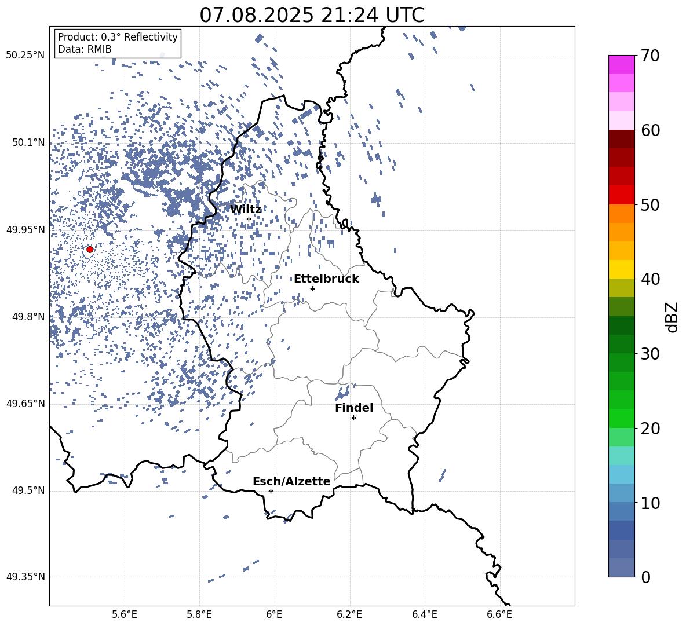Screen dimensions: 686x626
Task: Click the lowest grey-blue colorbar segment at 0
Action: pyautogui.click(x=621, y=568)
